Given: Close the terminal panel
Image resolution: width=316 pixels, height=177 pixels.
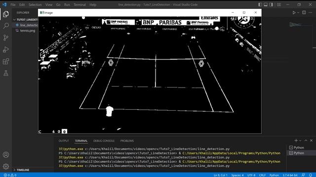Looking at the screenshot, I should (x=311, y=141).
